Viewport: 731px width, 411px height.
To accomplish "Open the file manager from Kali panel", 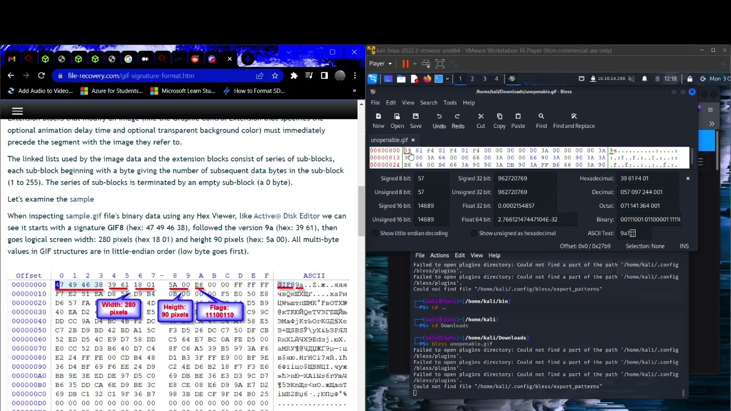I will click(401, 79).
